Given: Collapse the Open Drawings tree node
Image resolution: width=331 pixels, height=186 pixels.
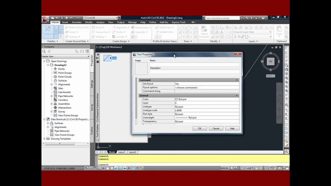Looking at the screenshot, I should click(44, 61).
